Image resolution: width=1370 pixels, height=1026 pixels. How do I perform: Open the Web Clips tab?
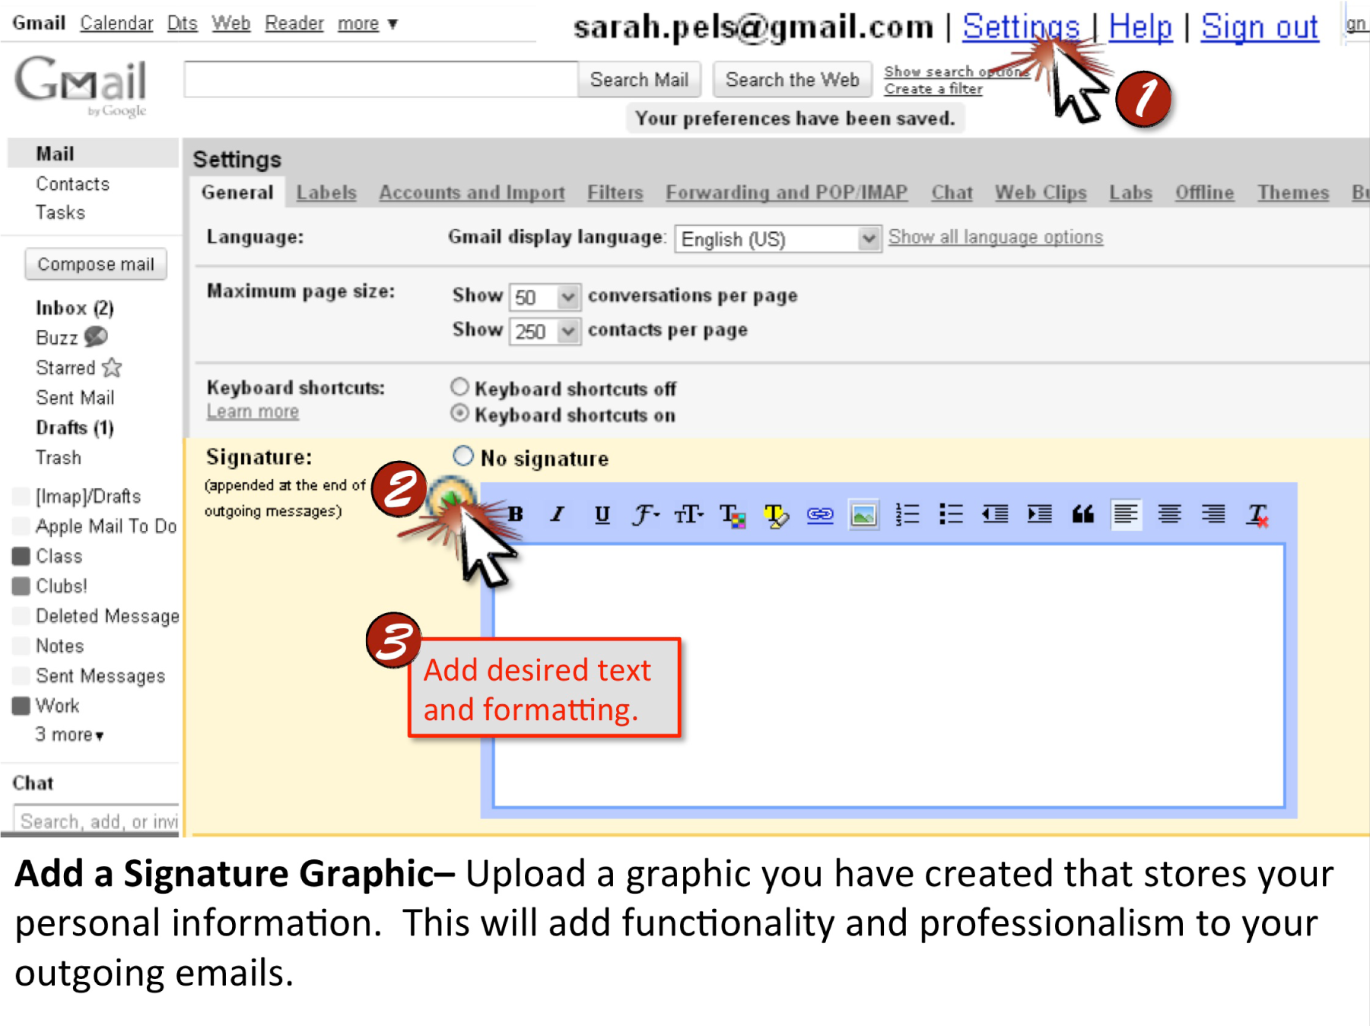tap(1041, 192)
